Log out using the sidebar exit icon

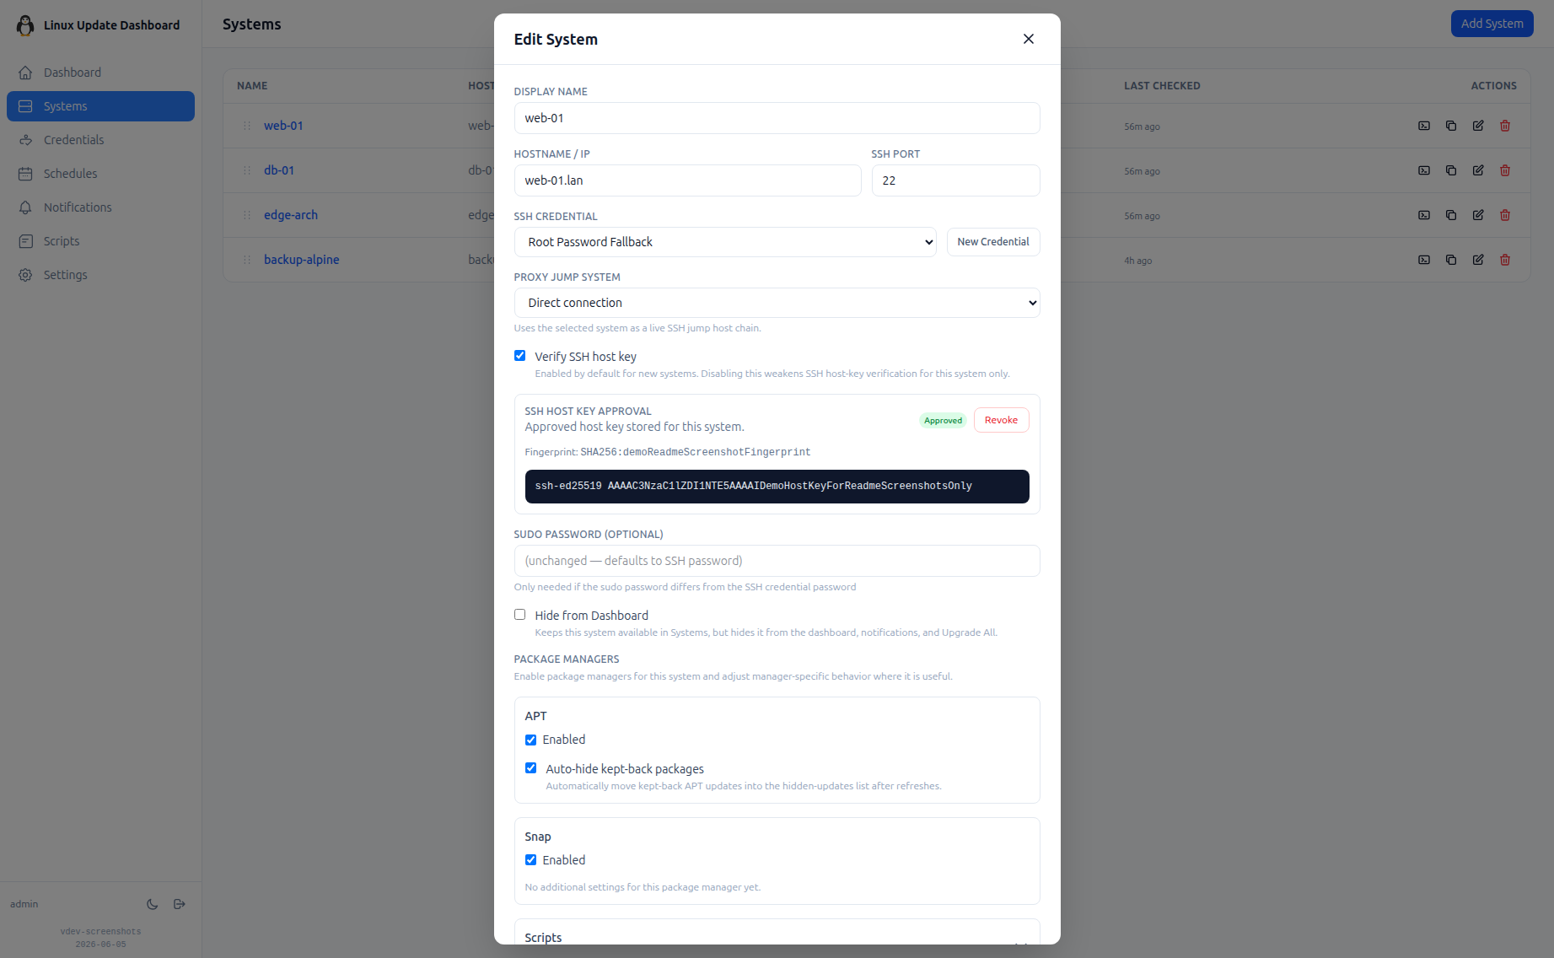click(x=180, y=904)
